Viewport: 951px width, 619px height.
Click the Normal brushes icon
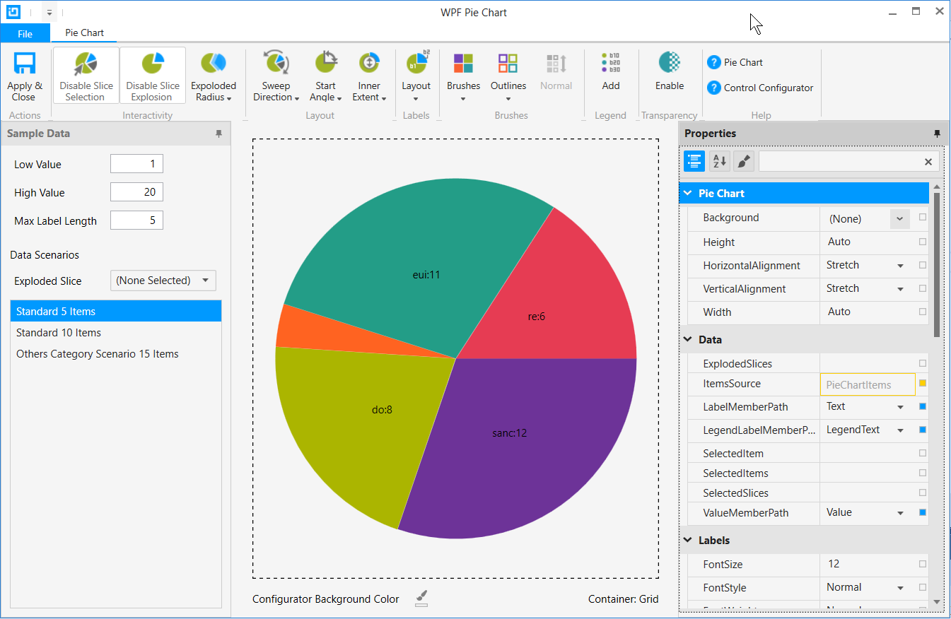(556, 64)
